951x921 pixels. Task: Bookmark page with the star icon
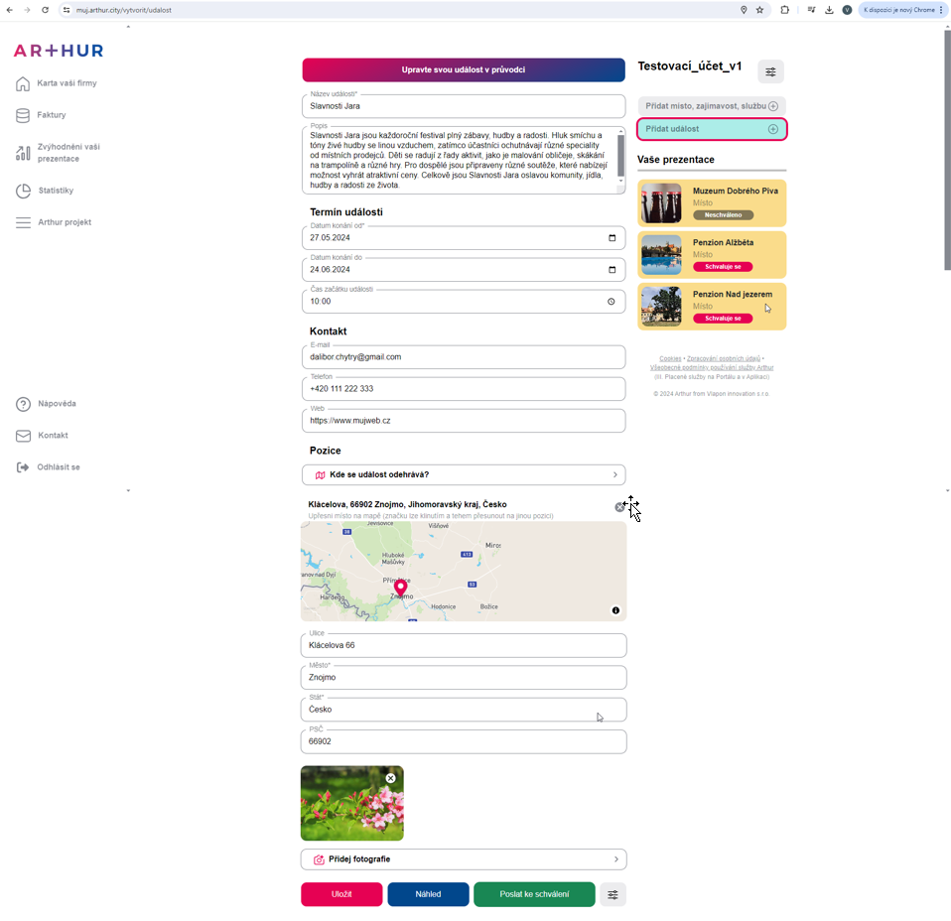point(759,10)
